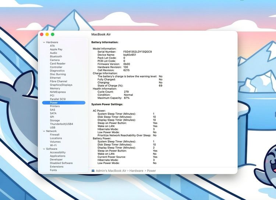The width and height of the screenshot is (276, 200).
Task: Click State of Charge value 69
Action: pos(160,86)
